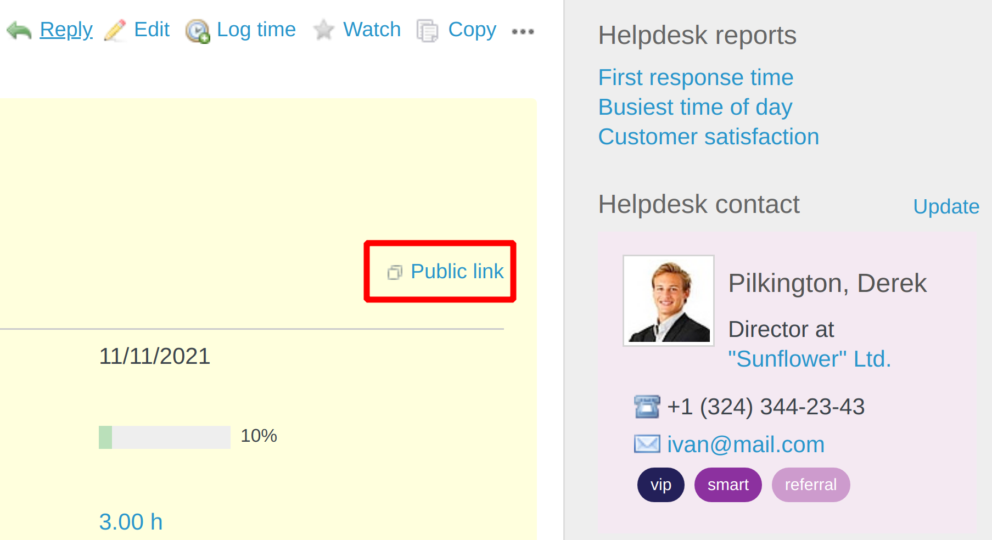Open the Public link
The height and width of the screenshot is (540, 992).
click(x=457, y=271)
